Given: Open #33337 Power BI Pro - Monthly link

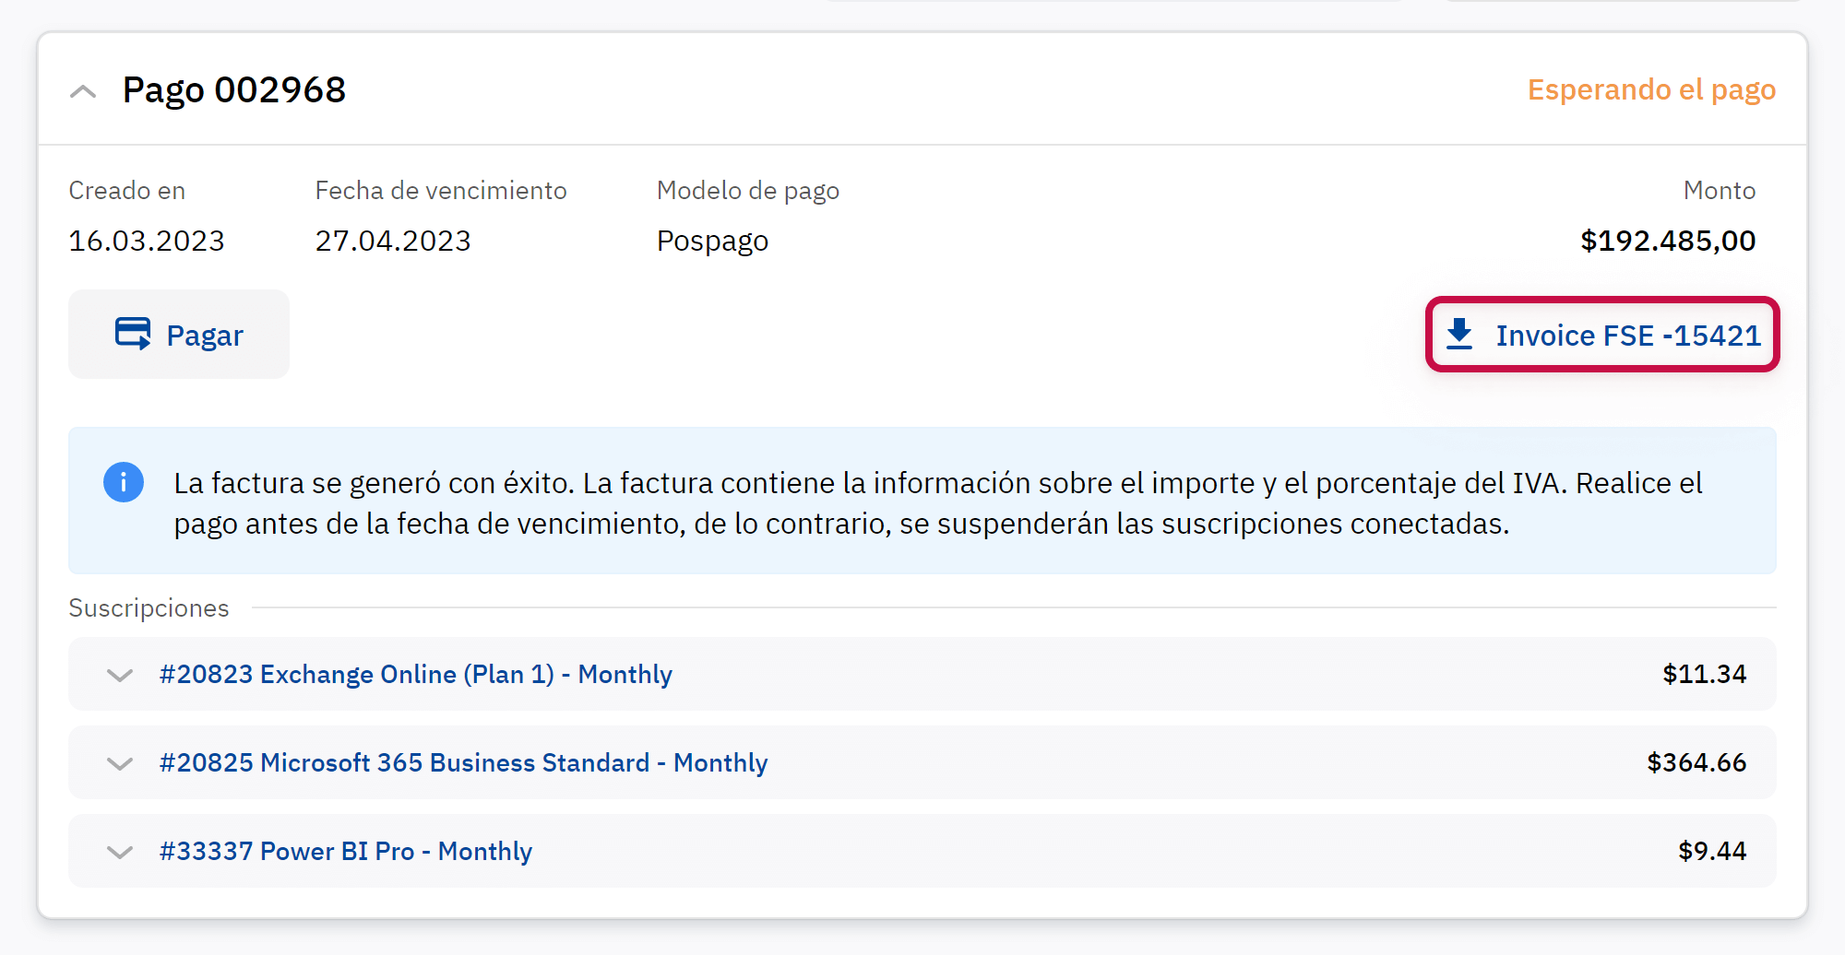Looking at the screenshot, I should (x=345, y=852).
